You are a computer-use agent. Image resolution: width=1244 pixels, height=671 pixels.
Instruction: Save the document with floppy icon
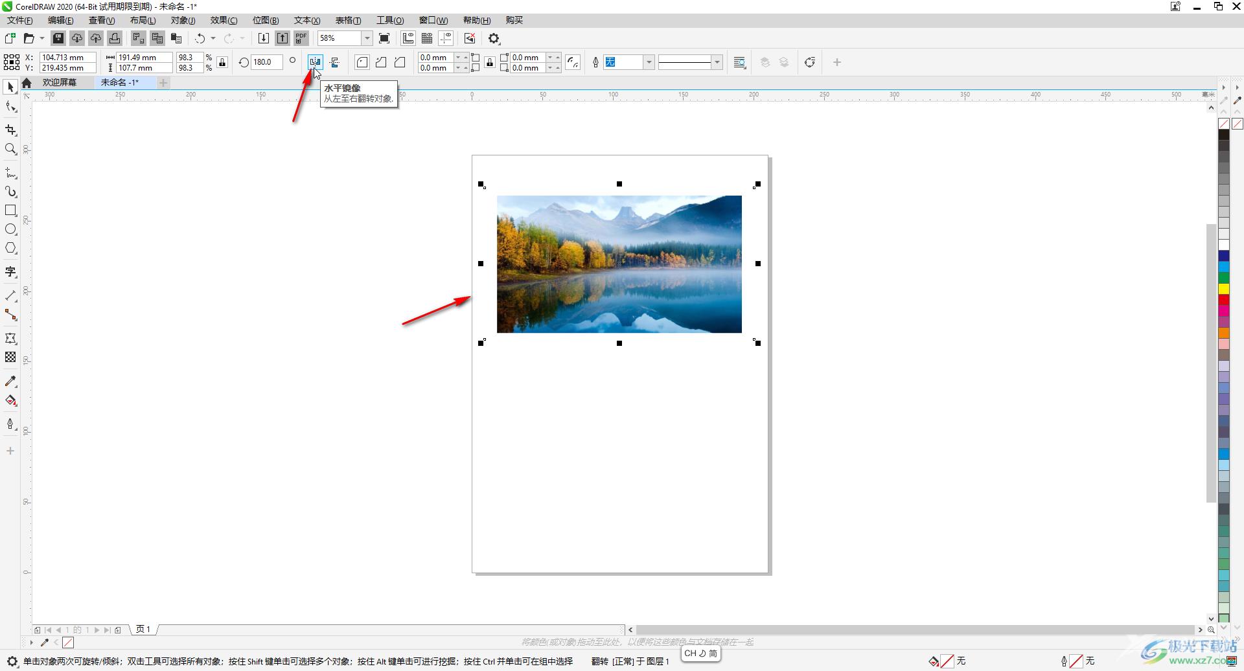(58, 38)
